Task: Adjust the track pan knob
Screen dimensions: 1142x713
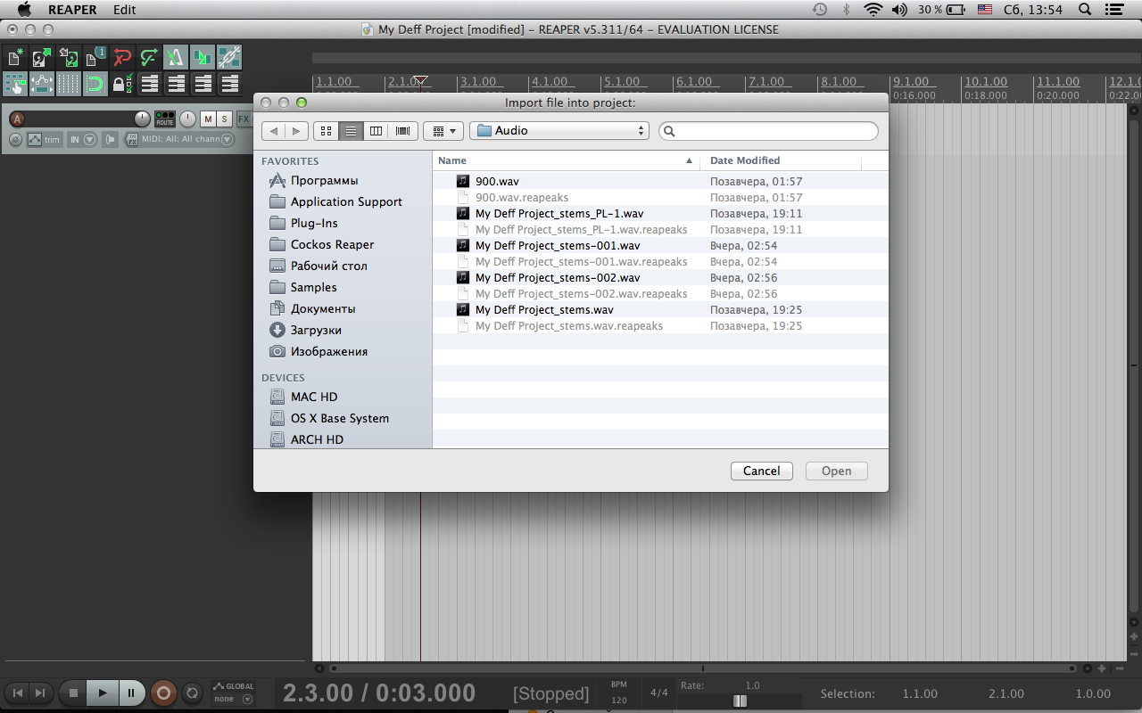Action: tap(187, 119)
